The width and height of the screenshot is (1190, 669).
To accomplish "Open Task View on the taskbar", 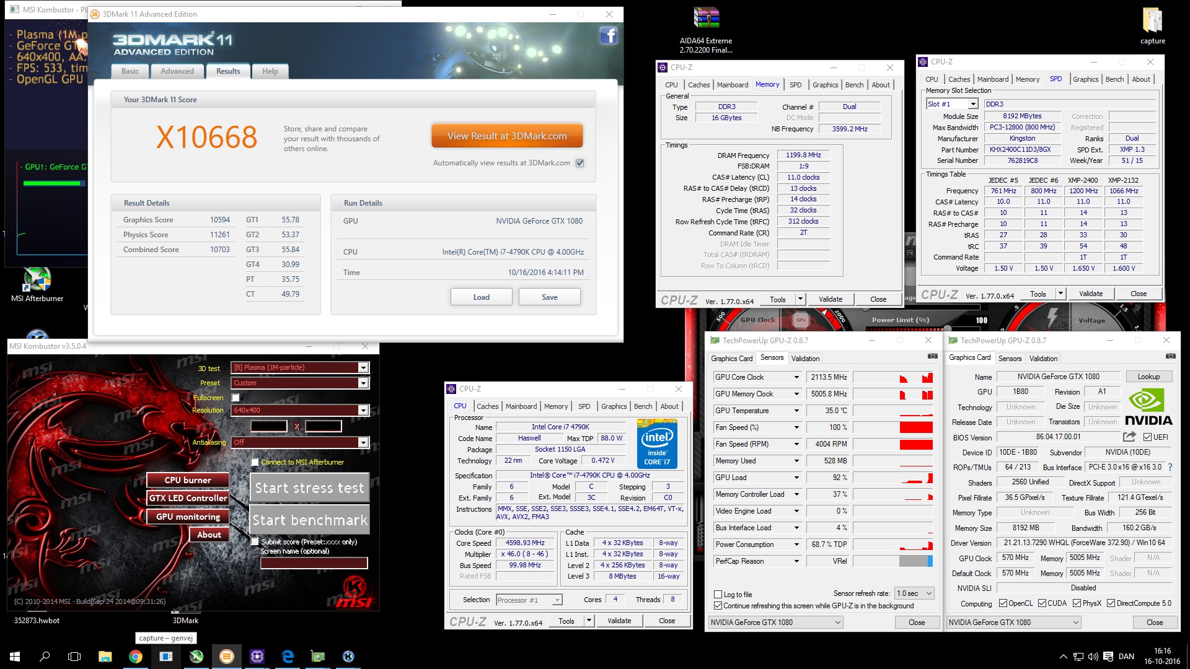I will pos(74,656).
